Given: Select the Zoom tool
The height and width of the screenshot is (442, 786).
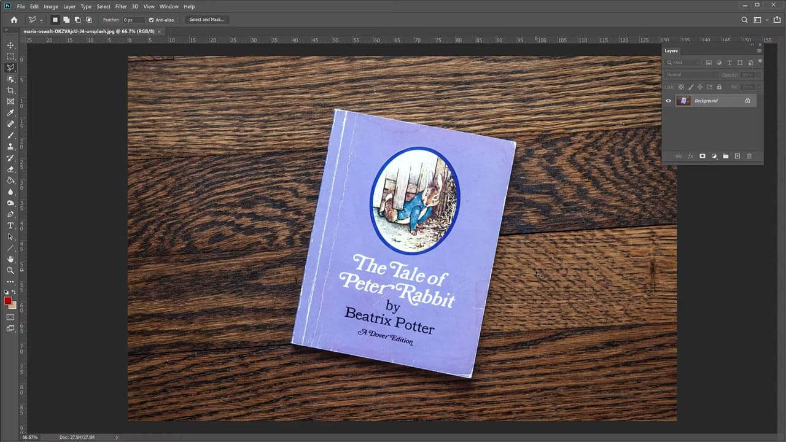Looking at the screenshot, I should [10, 270].
